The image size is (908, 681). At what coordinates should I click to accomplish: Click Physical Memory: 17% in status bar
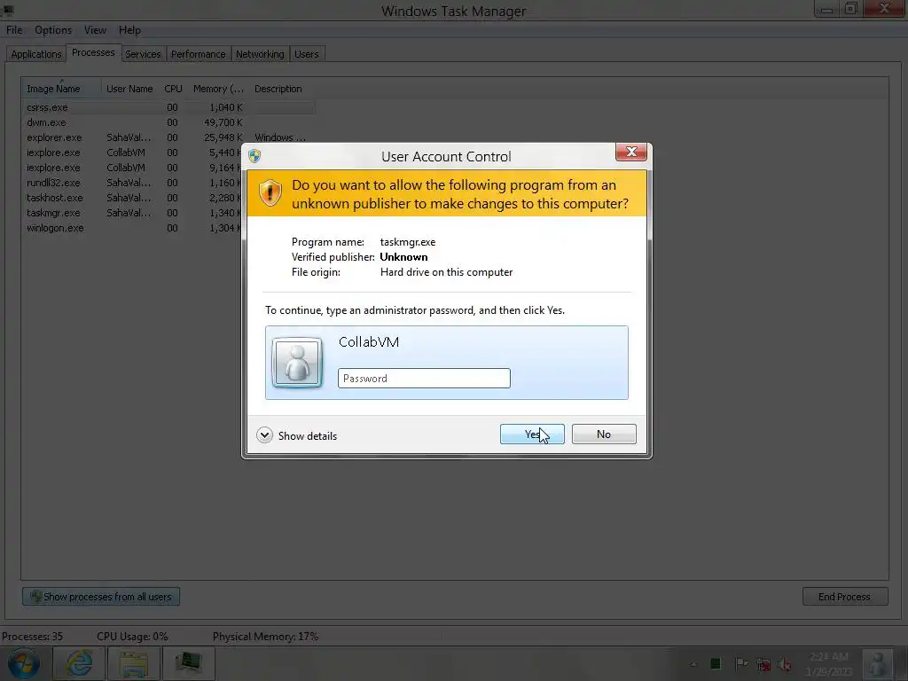tap(265, 637)
